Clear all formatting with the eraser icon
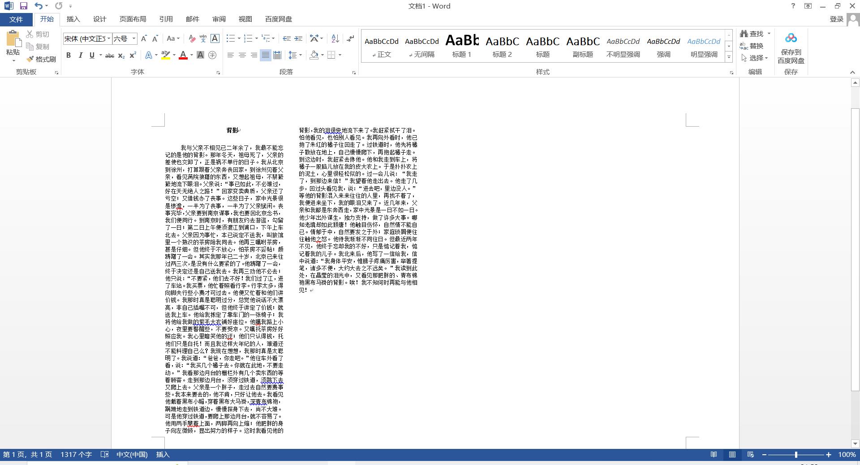860x465 pixels. (x=192, y=38)
